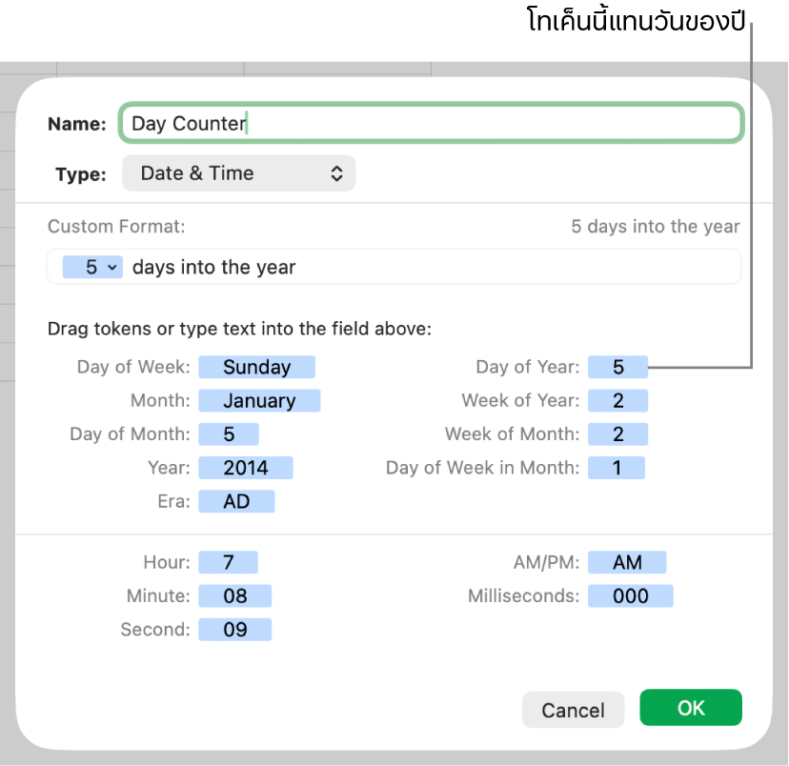Select the Day of Month token
The width and height of the screenshot is (789, 766).
click(x=229, y=434)
